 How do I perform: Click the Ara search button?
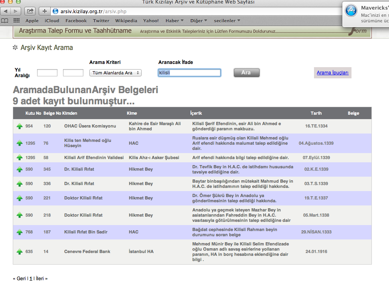point(247,72)
